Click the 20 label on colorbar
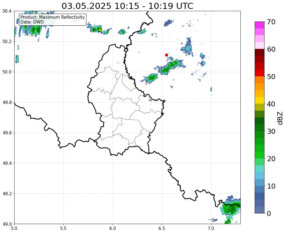The height and width of the screenshot is (233, 286). (271, 159)
